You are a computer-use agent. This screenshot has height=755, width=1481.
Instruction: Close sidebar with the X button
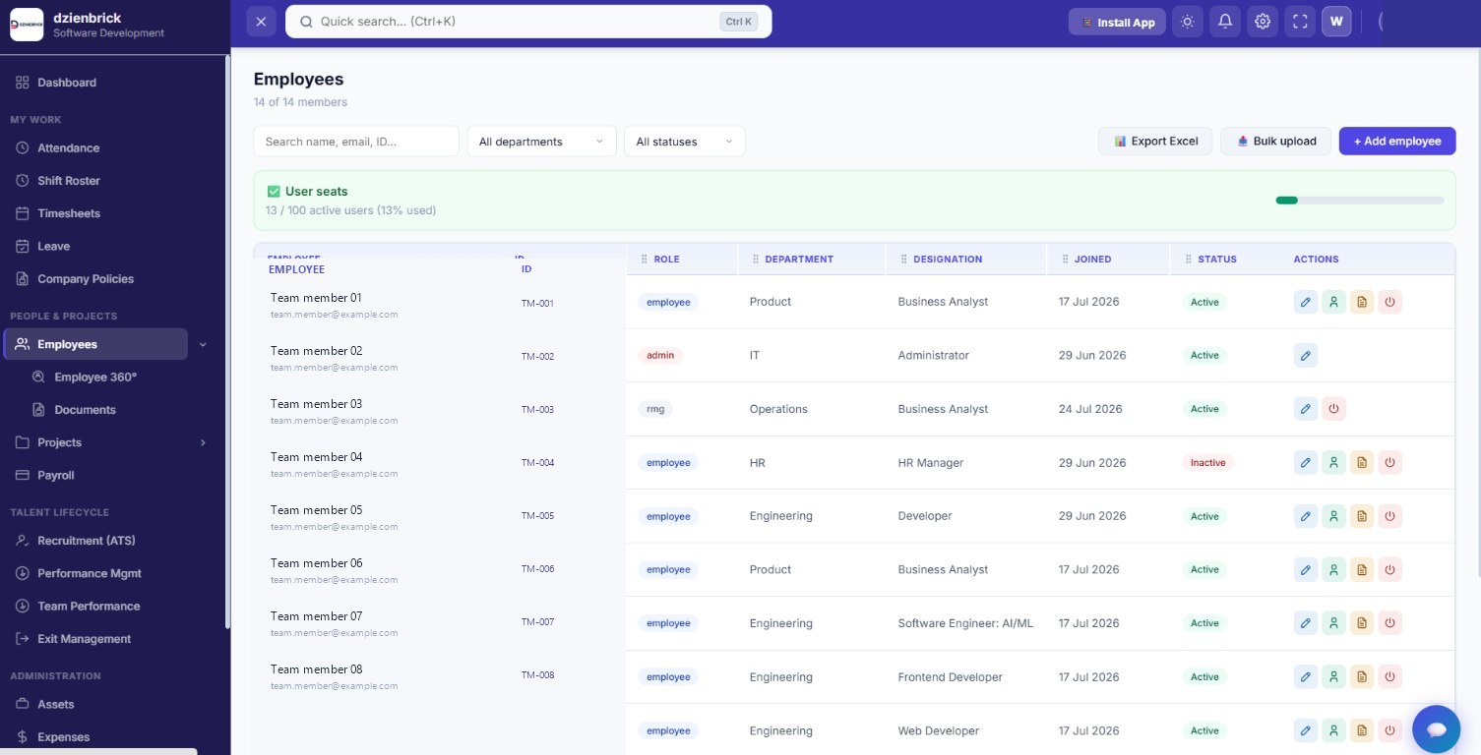pyautogui.click(x=261, y=22)
